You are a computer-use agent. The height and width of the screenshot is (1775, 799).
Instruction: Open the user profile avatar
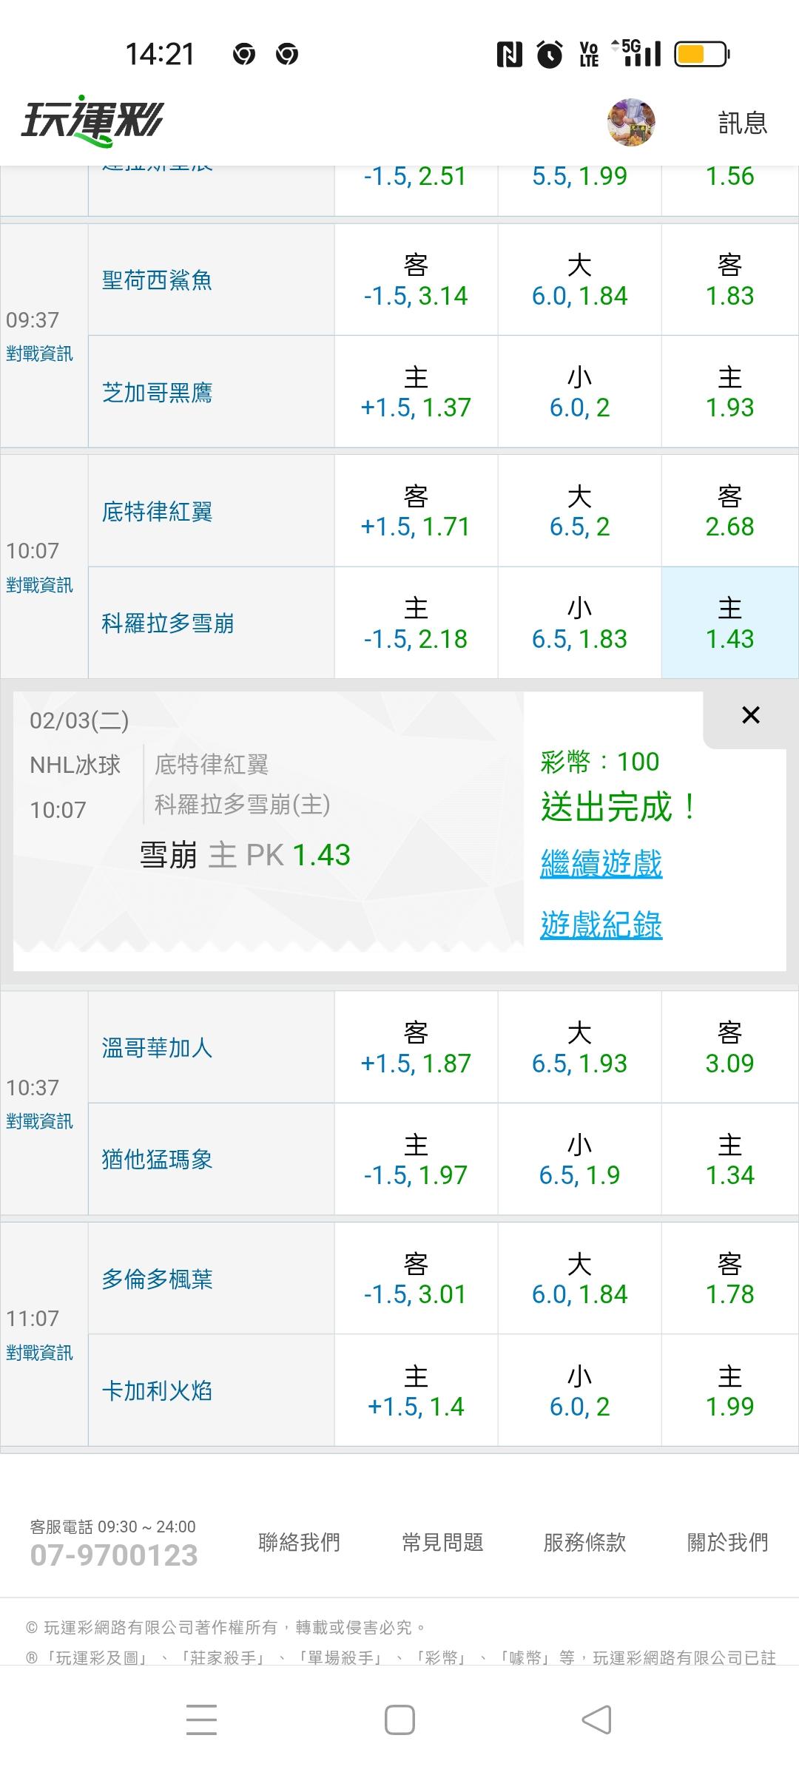pyautogui.click(x=631, y=122)
